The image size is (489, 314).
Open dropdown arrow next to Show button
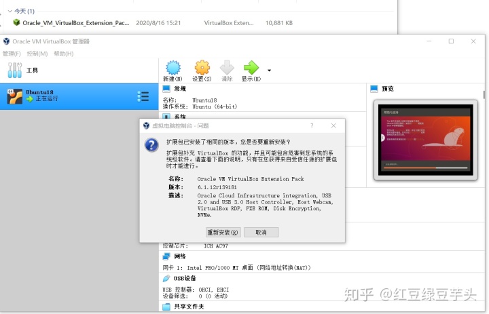(269, 71)
